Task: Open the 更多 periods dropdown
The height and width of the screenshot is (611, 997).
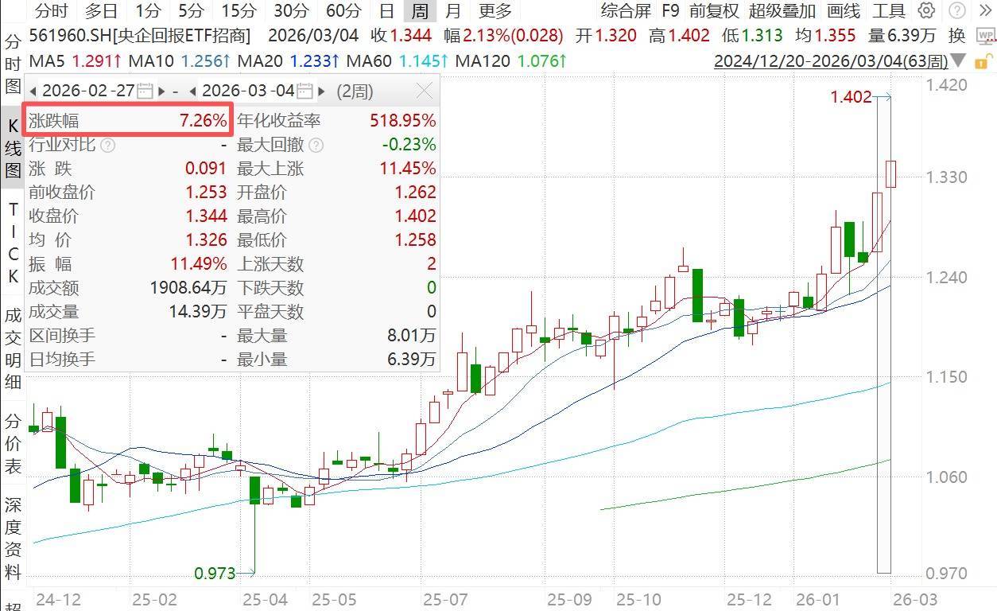Action: point(495,10)
